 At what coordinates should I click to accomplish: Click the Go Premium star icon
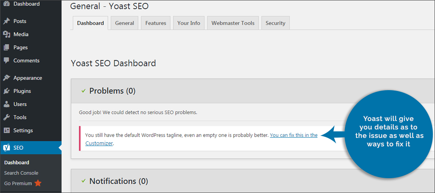(x=38, y=183)
